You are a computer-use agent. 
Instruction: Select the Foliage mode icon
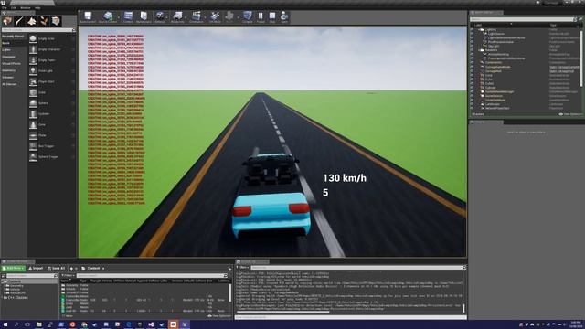44,21
